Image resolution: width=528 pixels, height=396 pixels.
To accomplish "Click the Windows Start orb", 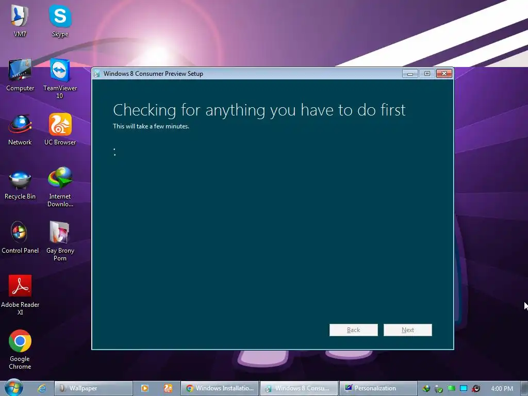I will (13, 388).
